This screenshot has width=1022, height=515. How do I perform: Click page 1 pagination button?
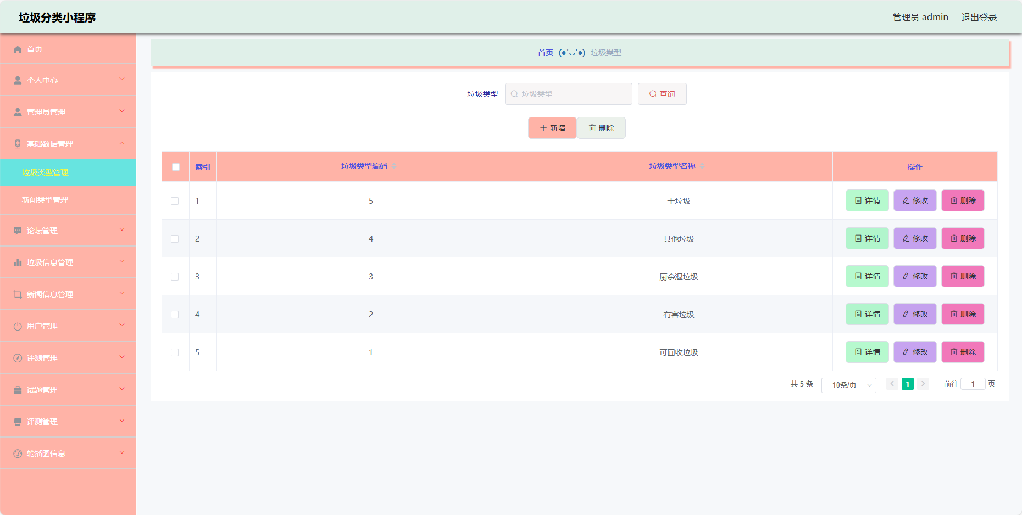pos(908,384)
